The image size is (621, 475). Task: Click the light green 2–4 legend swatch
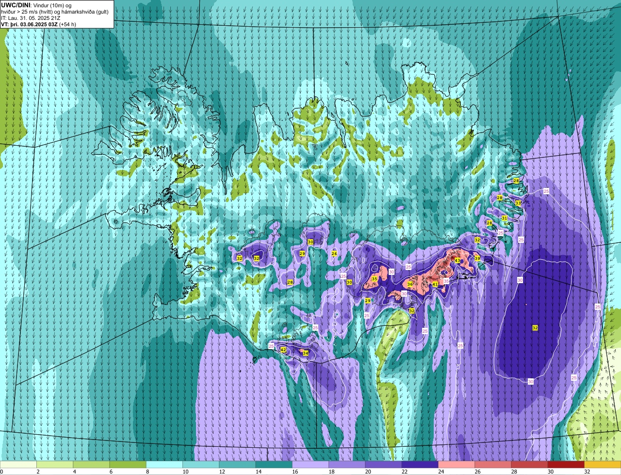[55, 465]
